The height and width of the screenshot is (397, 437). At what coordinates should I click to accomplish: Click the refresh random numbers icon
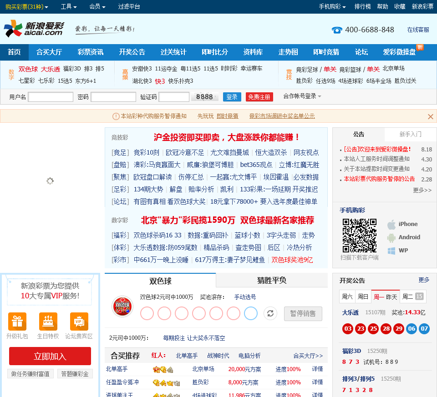coord(270,313)
